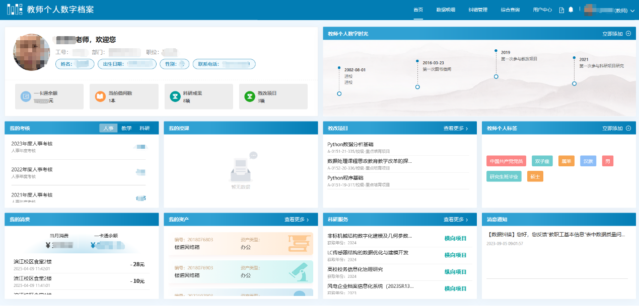This screenshot has width=639, height=306.
Task: Open the Python数据分析基础 project link
Action: coord(350,144)
